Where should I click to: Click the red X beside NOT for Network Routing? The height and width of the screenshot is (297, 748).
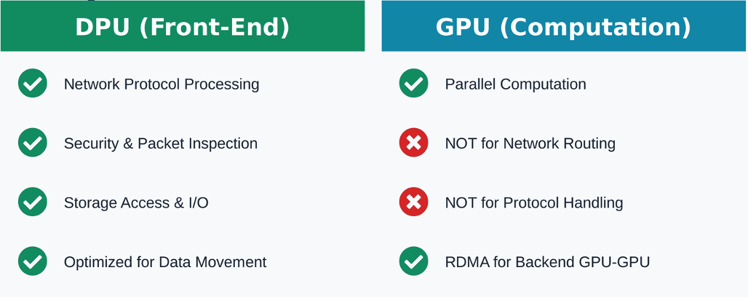tap(413, 143)
